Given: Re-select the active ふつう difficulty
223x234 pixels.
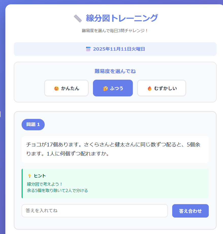Looking at the screenshot, I should tap(113, 88).
